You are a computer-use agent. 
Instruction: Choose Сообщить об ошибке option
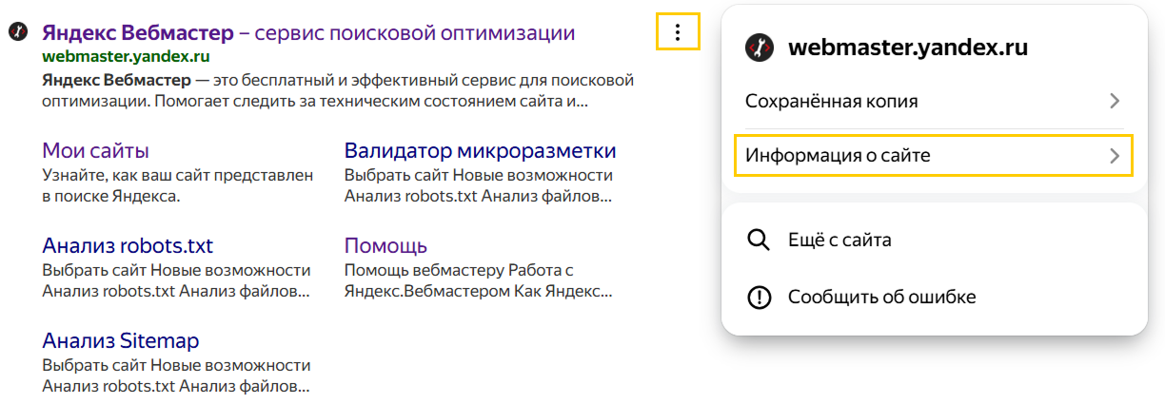(881, 298)
